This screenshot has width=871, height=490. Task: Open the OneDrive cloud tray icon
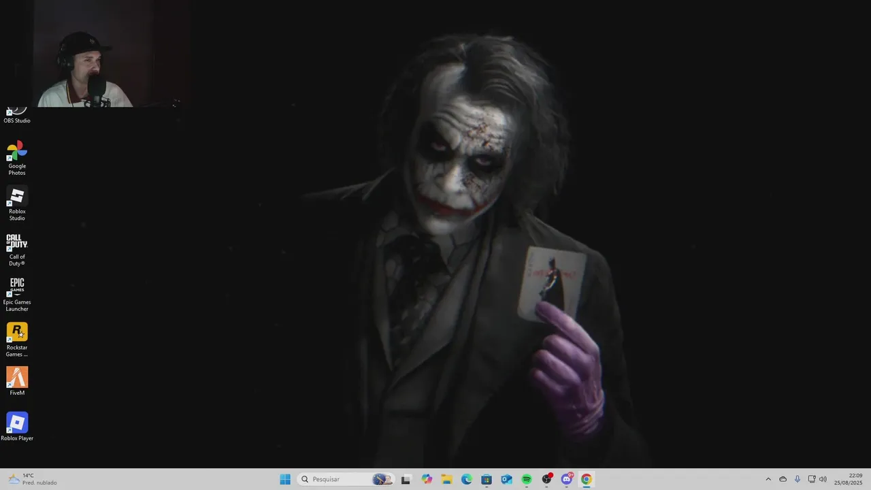(x=783, y=479)
